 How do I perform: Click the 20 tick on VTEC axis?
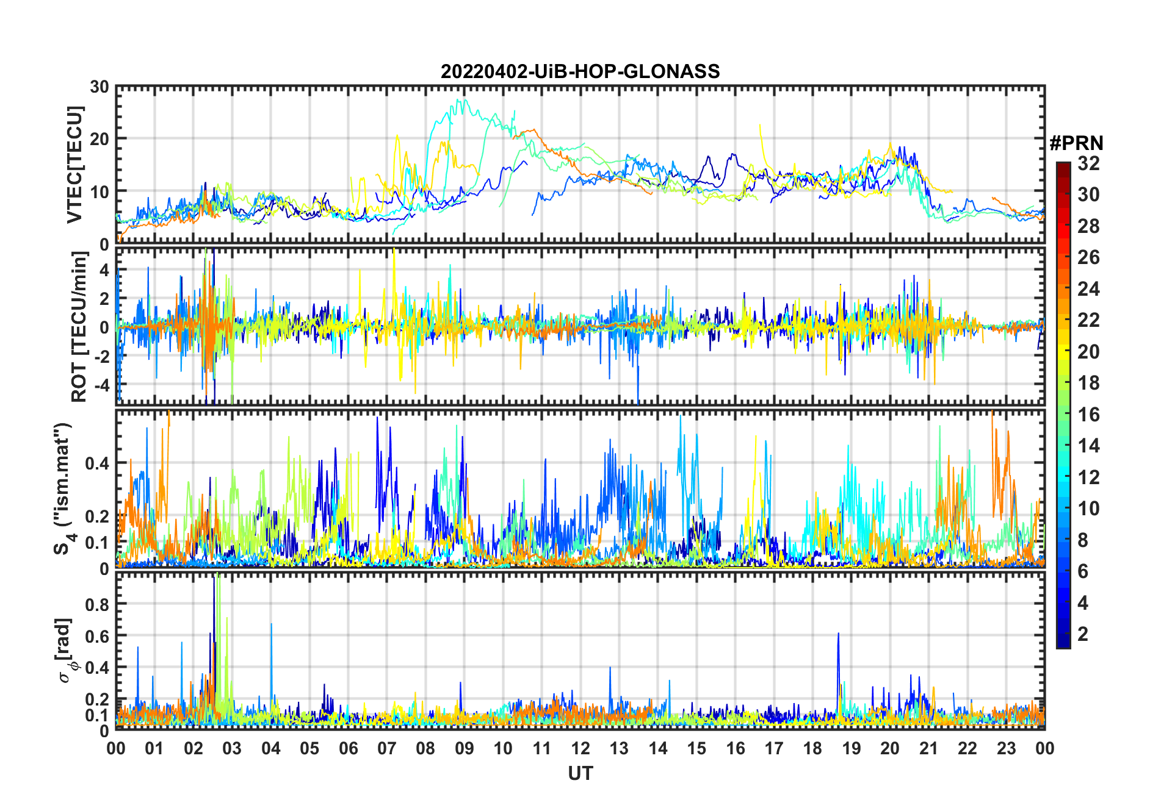(x=99, y=139)
